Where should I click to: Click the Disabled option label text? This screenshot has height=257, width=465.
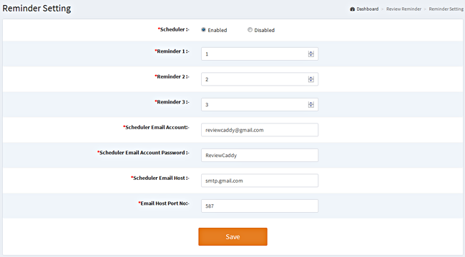(265, 30)
